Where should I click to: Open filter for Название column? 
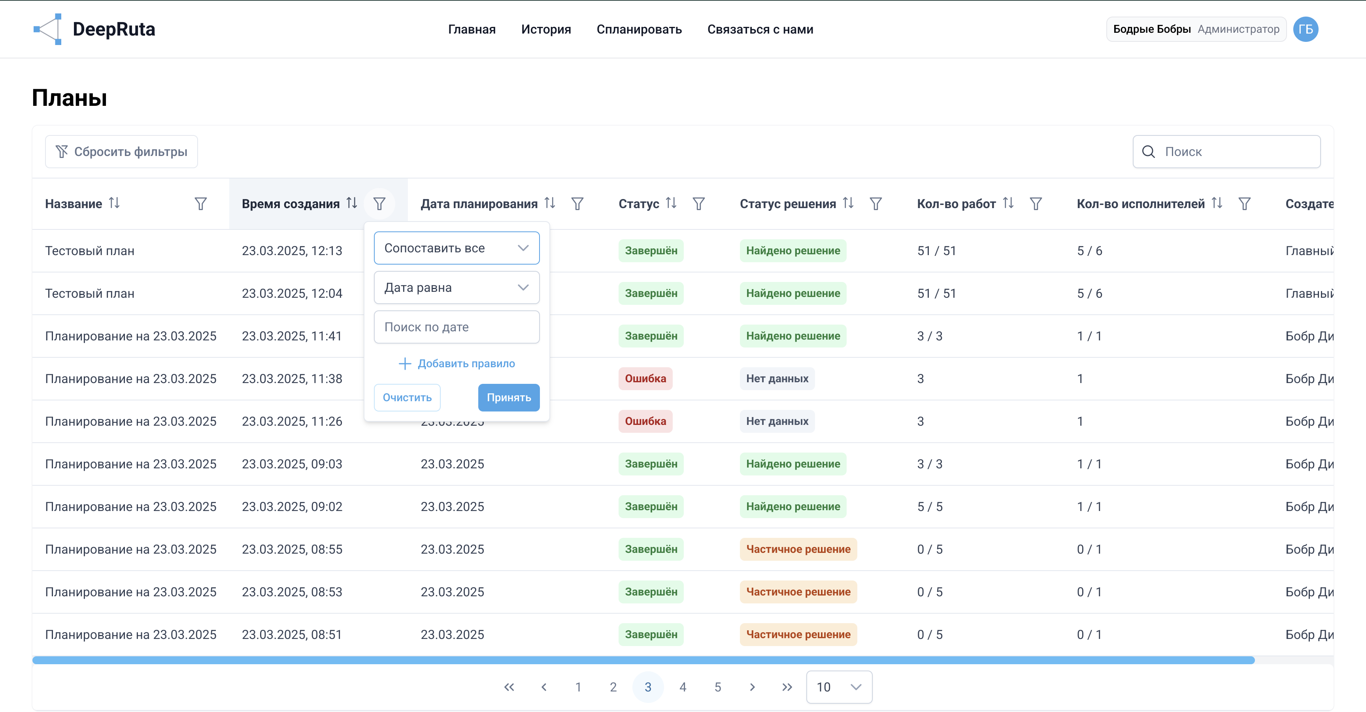coord(200,204)
